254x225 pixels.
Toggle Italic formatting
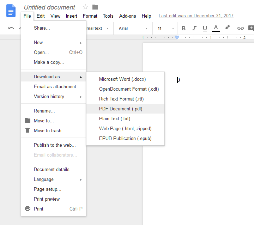click(194, 28)
